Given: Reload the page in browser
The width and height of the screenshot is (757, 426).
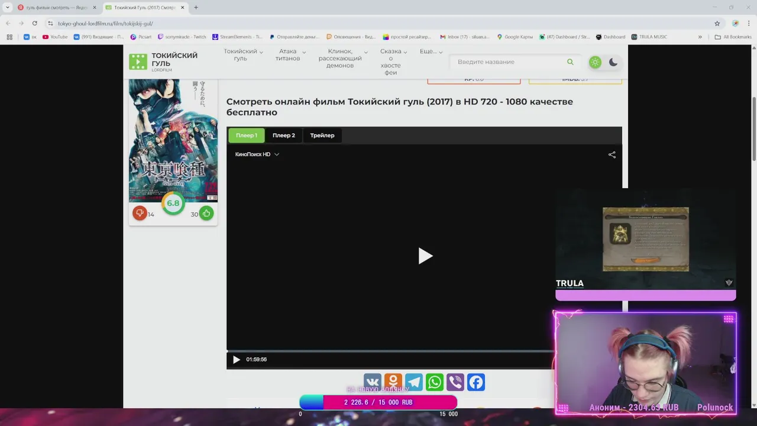Looking at the screenshot, I should click(x=35, y=23).
